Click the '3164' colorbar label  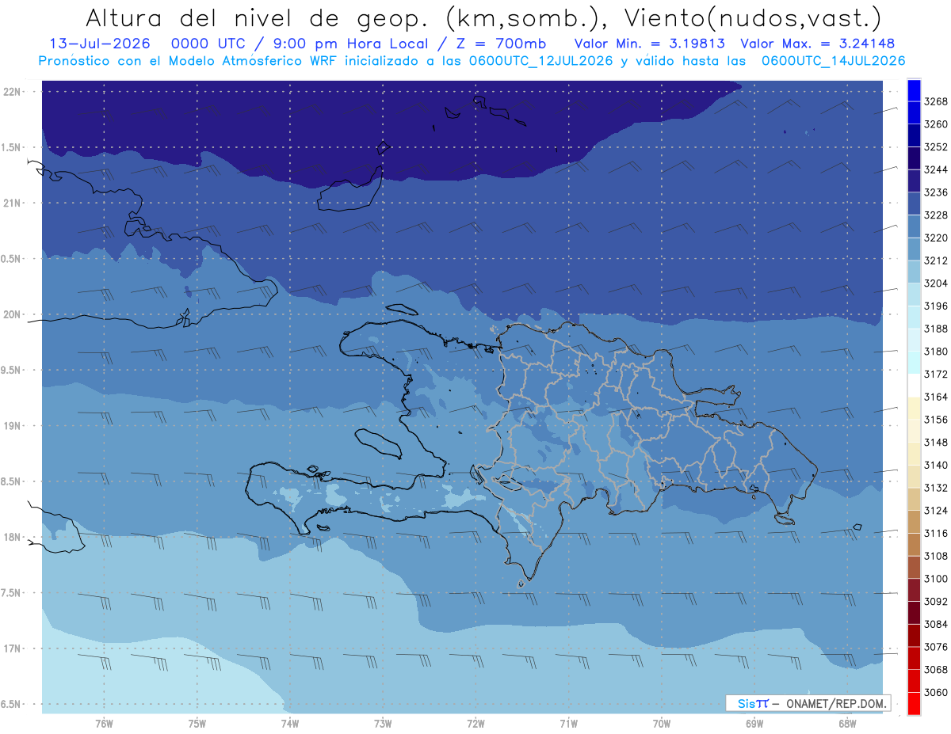pyautogui.click(x=936, y=397)
